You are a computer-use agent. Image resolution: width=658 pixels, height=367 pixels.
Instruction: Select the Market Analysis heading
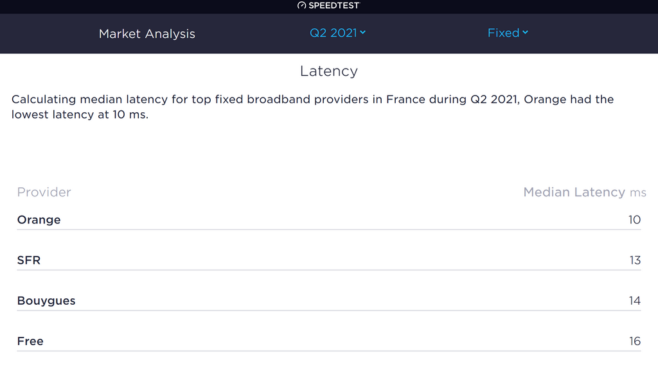click(147, 33)
